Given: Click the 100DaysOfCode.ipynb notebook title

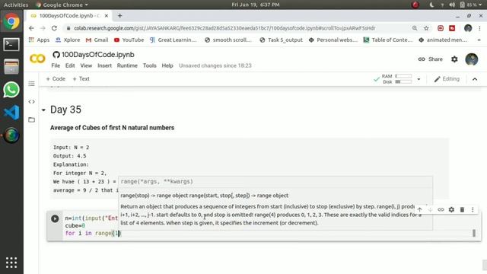Looking at the screenshot, I should click(98, 55).
